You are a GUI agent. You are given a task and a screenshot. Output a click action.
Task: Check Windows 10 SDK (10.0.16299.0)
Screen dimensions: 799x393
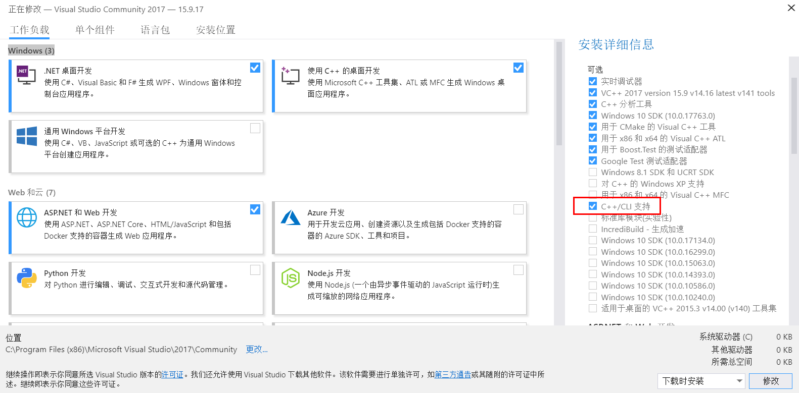593,252
